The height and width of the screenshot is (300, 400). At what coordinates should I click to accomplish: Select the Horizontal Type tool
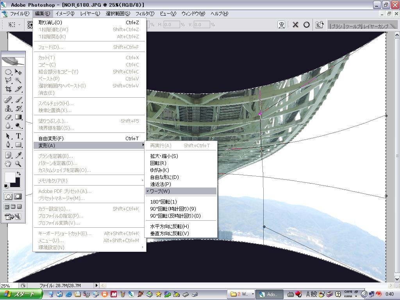(x=18, y=136)
